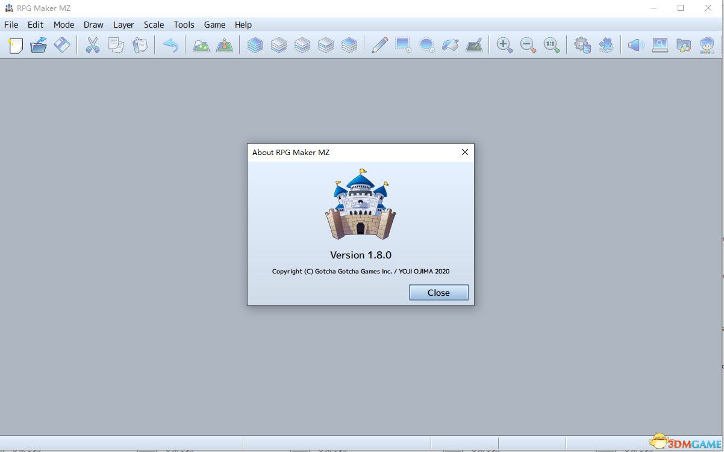Save the project using the toolbar icon
This screenshot has height=452, width=724.
coord(63,45)
